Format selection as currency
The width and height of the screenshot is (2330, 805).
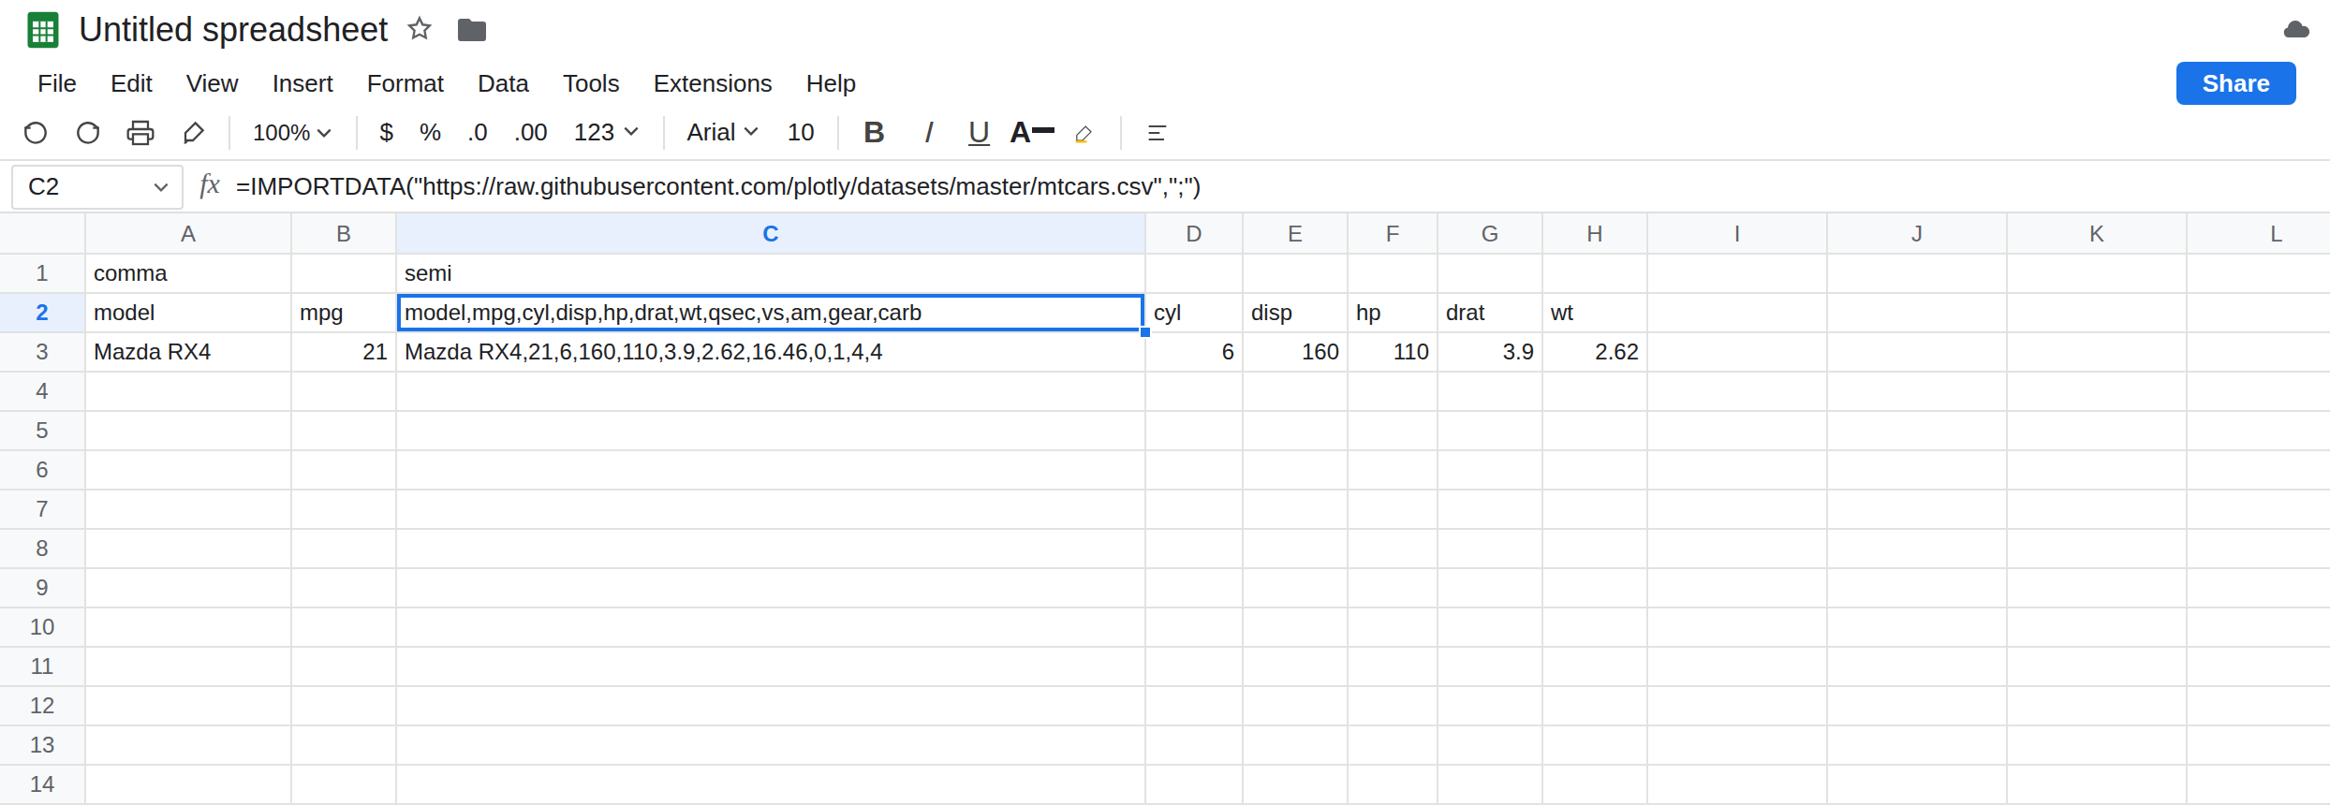tap(386, 133)
